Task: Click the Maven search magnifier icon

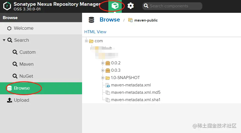Action: [15, 64]
